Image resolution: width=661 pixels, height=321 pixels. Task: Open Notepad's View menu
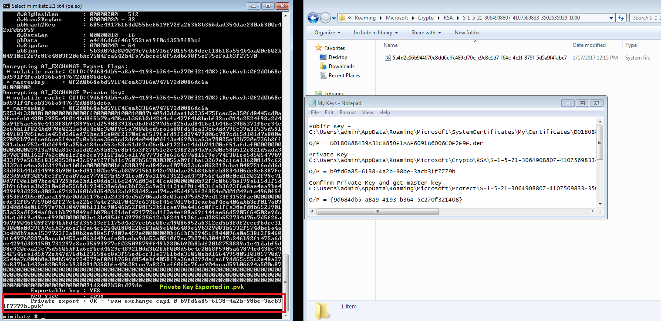click(x=368, y=113)
